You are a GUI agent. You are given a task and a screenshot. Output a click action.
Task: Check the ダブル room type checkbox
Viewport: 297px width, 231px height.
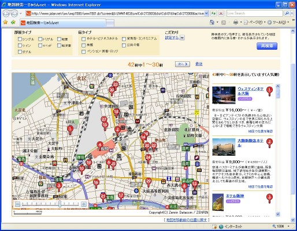(x=20, y=52)
